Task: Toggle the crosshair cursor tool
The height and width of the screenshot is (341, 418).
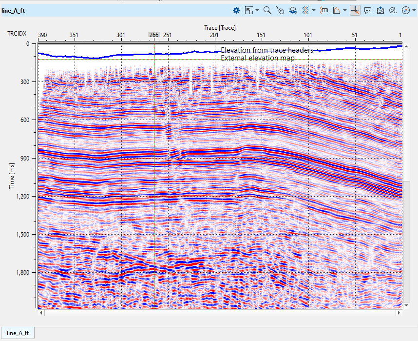Action: click(355, 10)
